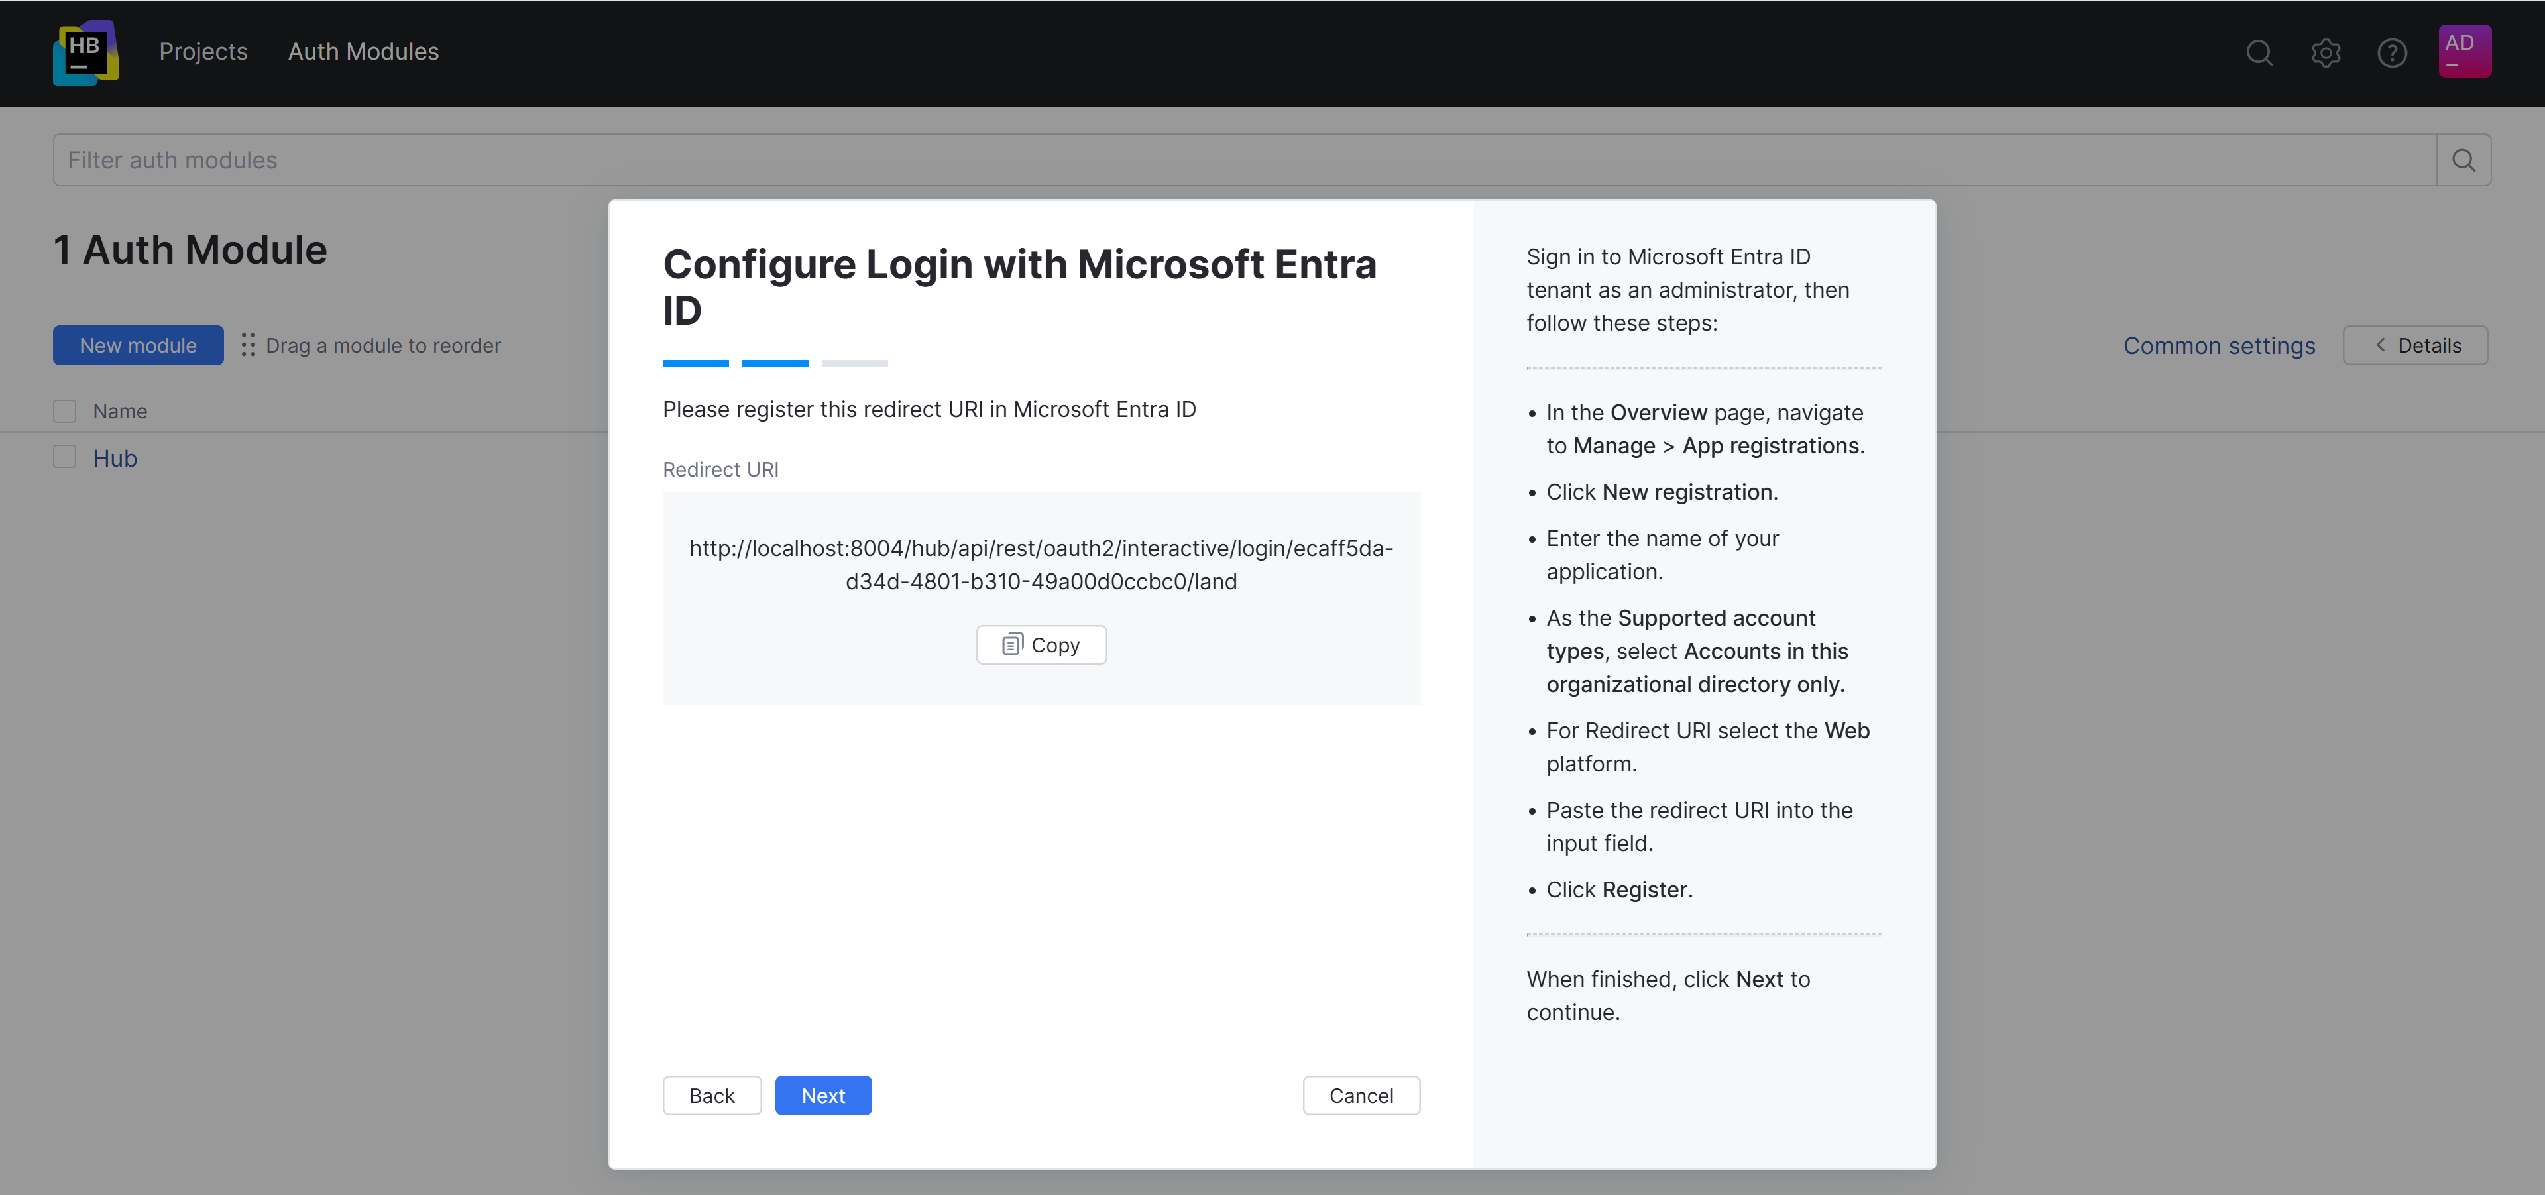Open the help question mark icon
2545x1195 pixels.
point(2392,53)
